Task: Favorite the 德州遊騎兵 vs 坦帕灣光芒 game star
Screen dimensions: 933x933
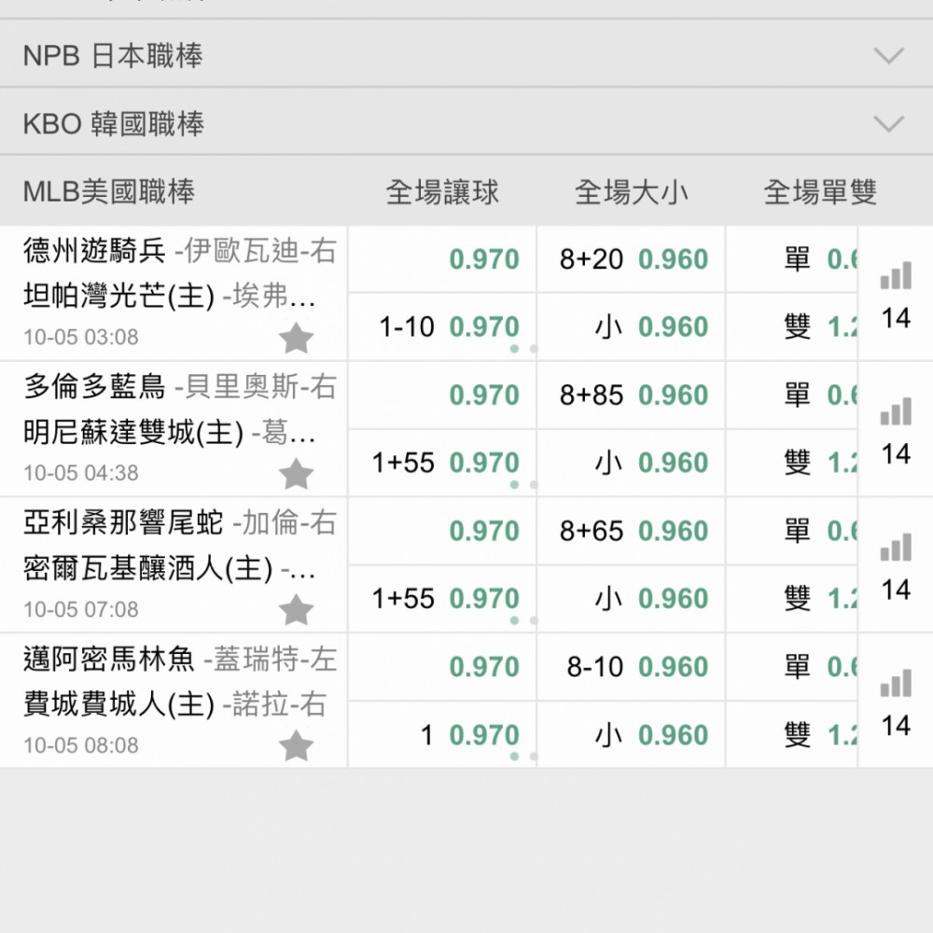Action: pyautogui.click(x=296, y=338)
